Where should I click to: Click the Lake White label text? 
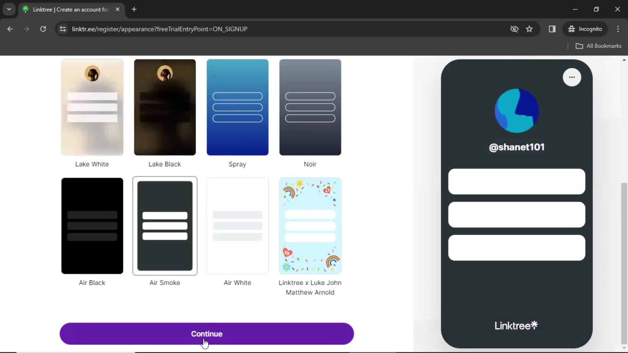click(x=92, y=164)
